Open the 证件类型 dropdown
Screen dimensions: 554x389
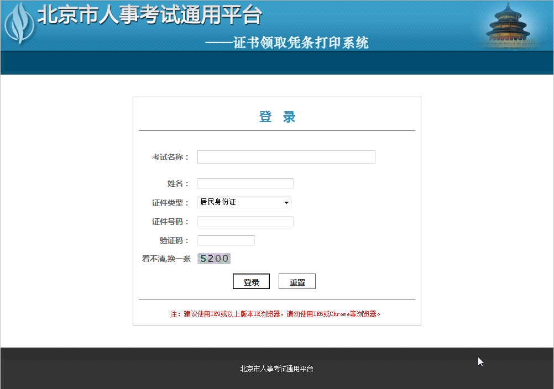coord(244,202)
